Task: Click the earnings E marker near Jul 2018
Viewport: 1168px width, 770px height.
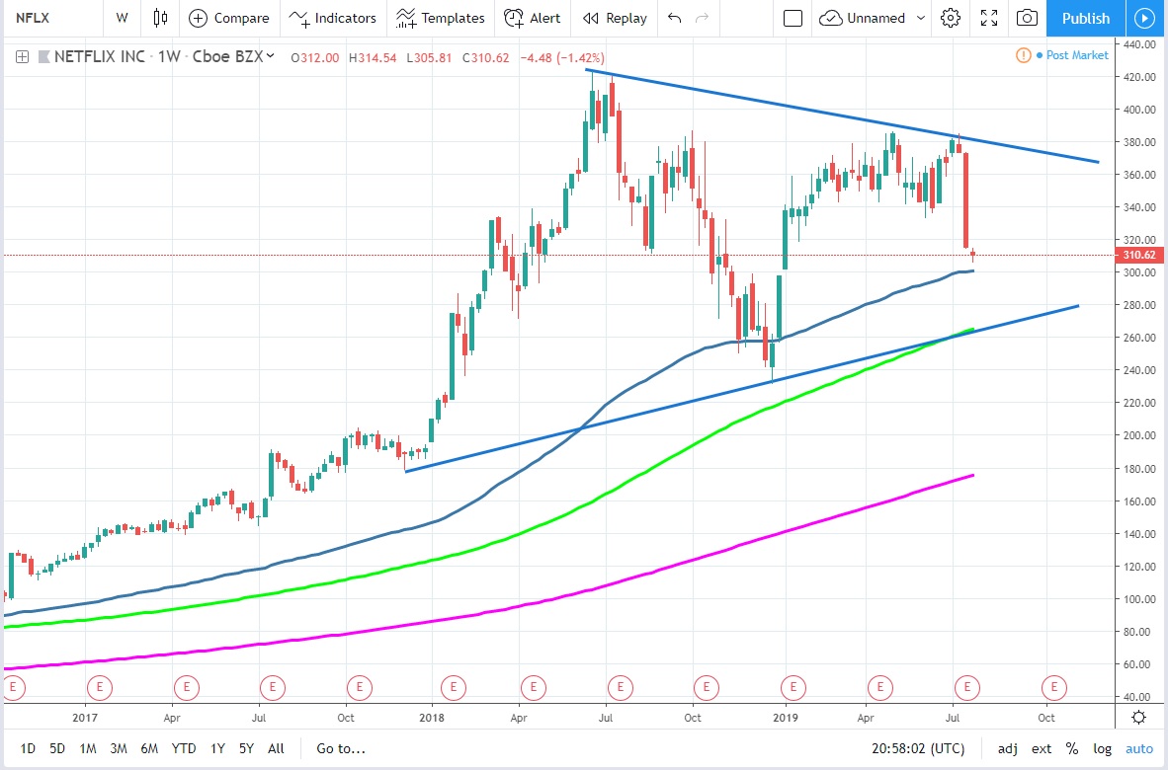Action: point(621,687)
